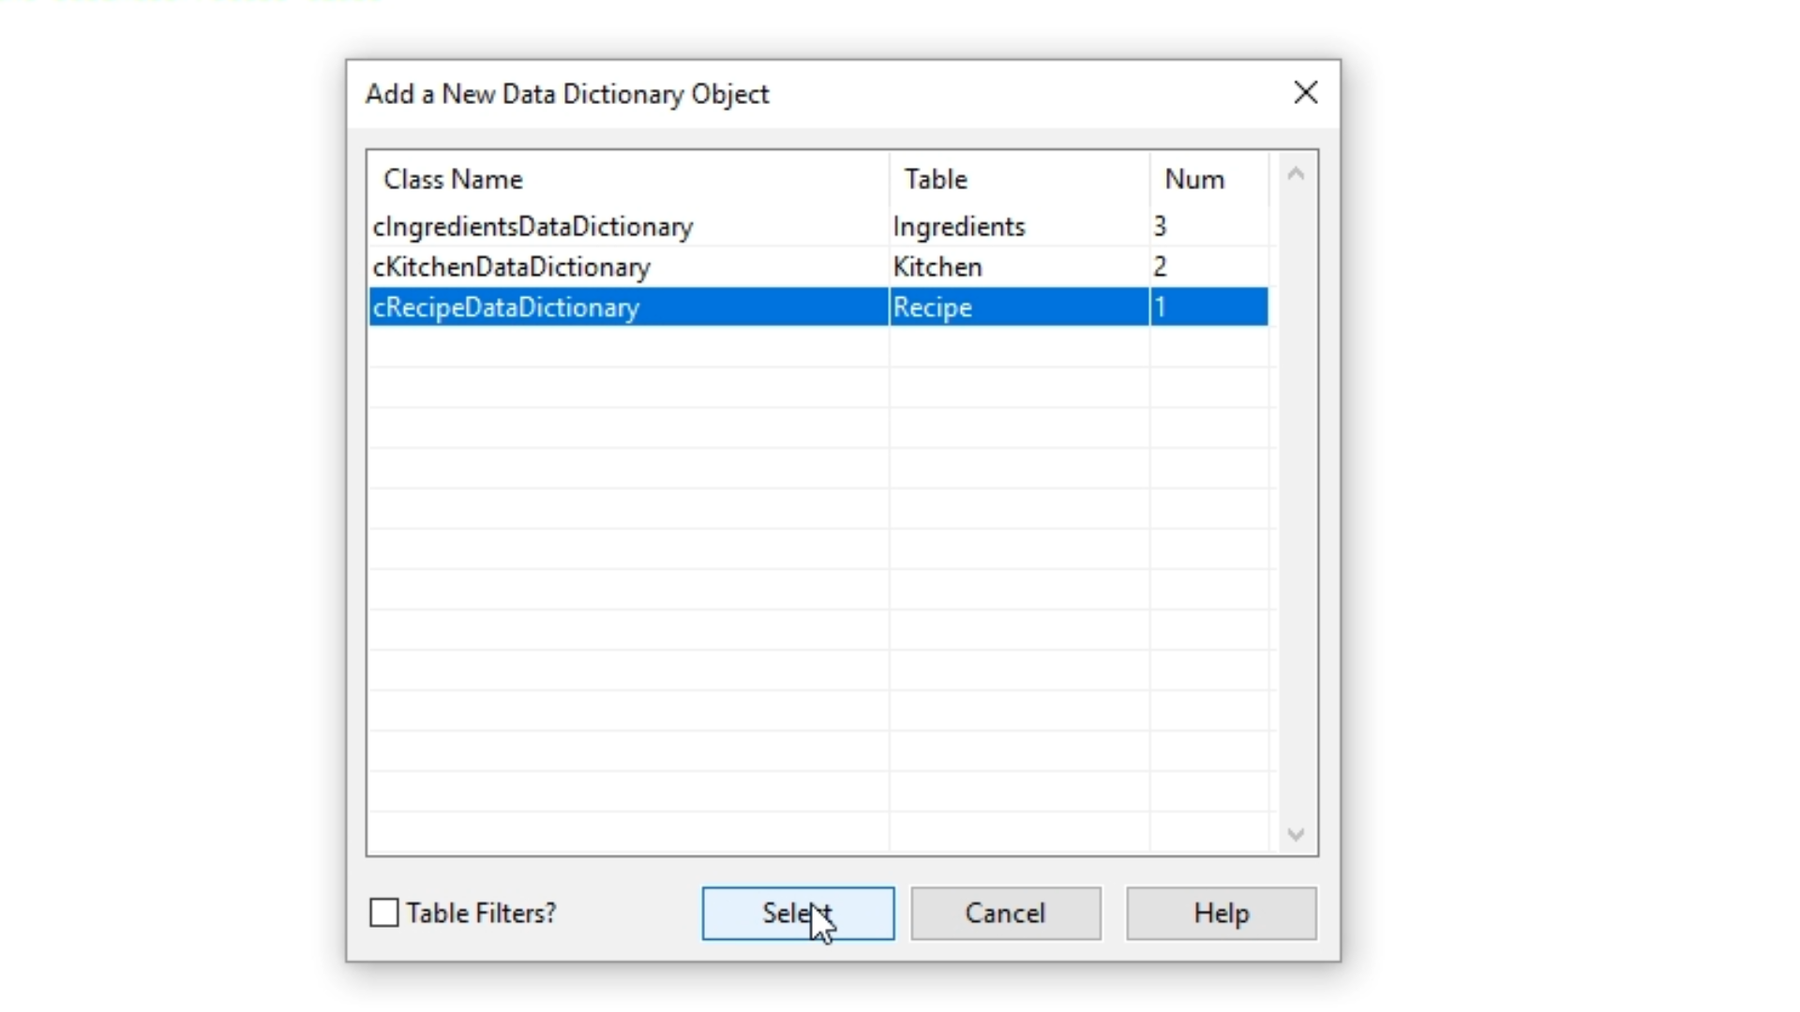The image size is (1800, 1012).
Task: Click the dialog title bar text
Action: [567, 94]
